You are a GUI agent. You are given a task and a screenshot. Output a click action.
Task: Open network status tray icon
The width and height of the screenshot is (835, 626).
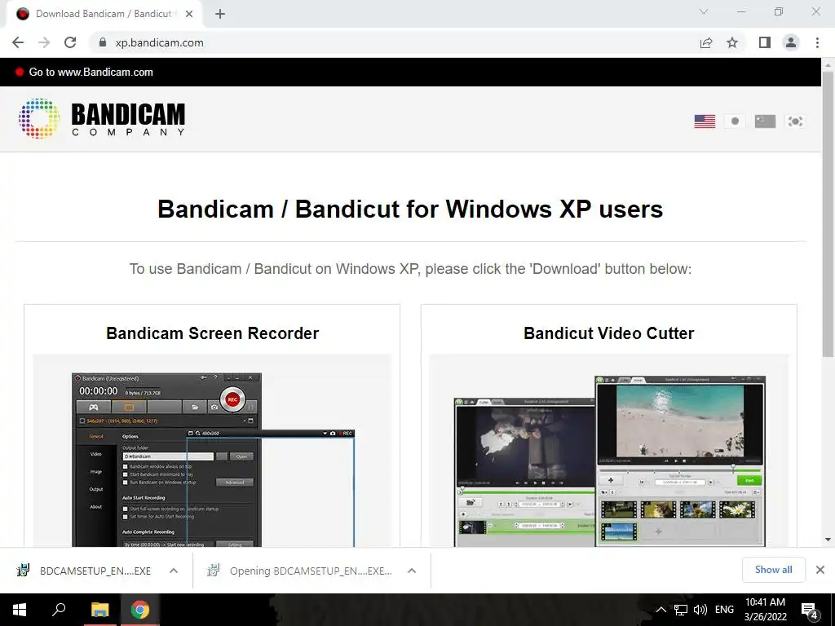[681, 610]
